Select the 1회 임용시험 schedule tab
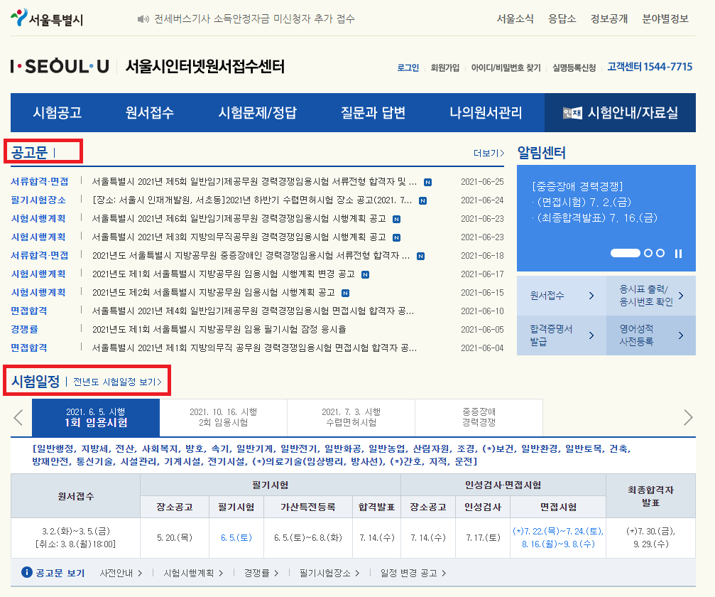 96,417
